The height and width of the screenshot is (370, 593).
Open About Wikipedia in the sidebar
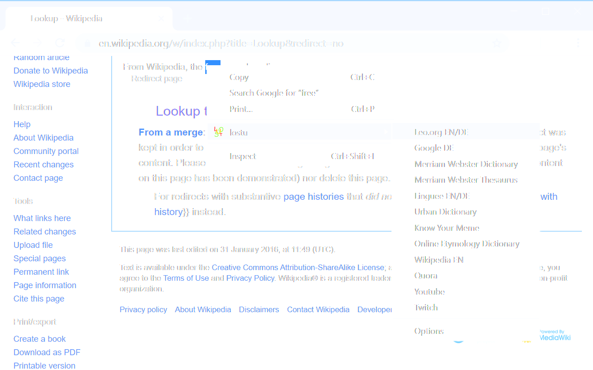tap(44, 138)
